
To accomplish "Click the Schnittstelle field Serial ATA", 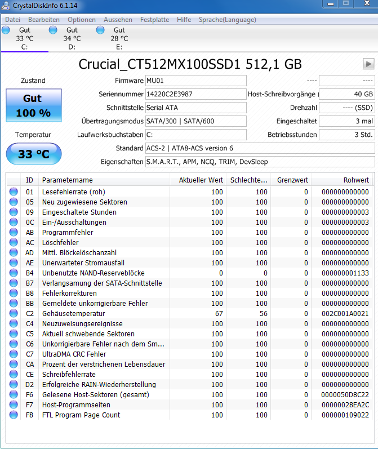I will [x=196, y=108].
